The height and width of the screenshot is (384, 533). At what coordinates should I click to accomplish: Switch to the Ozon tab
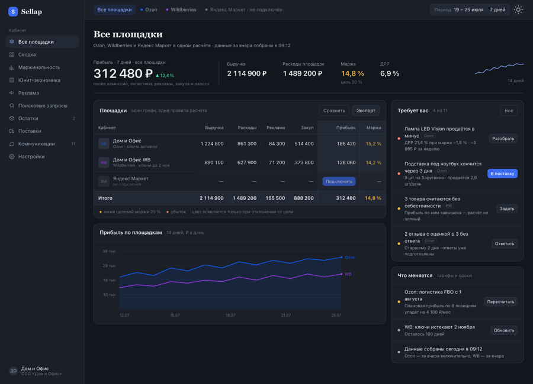click(x=149, y=9)
